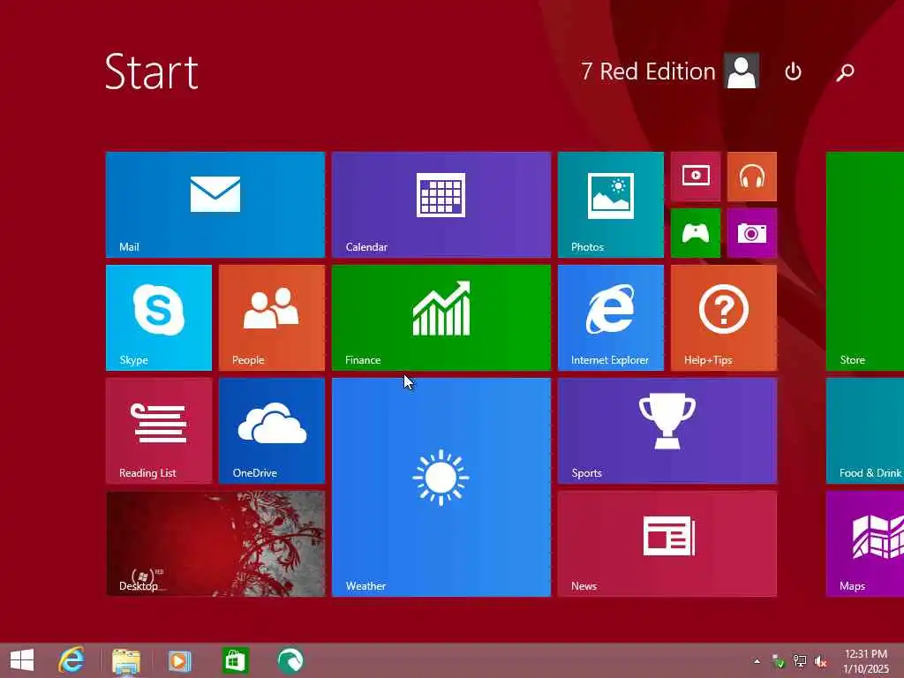Launch the Music headphones tile
Image resolution: width=904 pixels, height=678 pixels.
[x=752, y=177]
